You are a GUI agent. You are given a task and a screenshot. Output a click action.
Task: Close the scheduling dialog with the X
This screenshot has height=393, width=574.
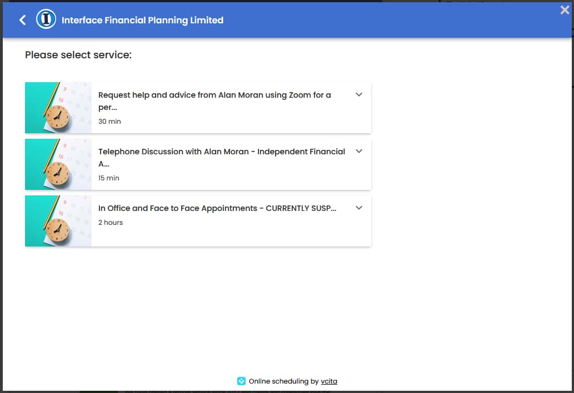tap(565, 9)
